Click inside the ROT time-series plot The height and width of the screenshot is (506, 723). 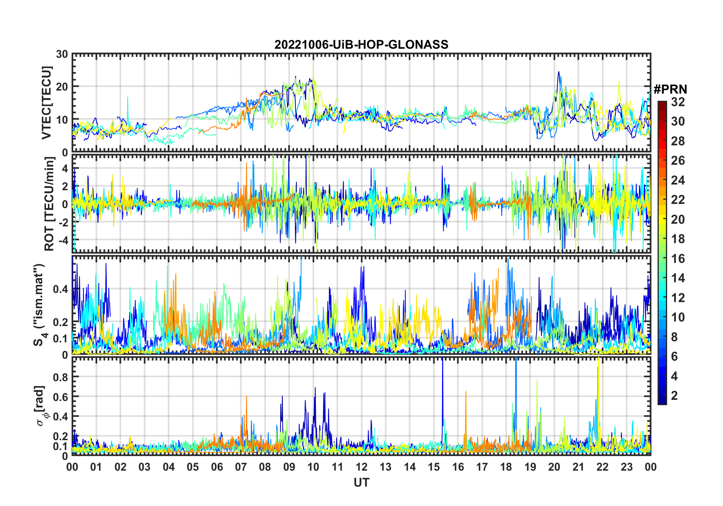(x=361, y=203)
